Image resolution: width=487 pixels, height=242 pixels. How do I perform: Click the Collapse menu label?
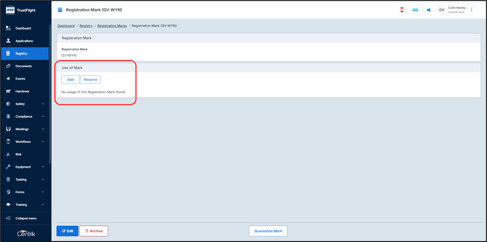point(26,218)
